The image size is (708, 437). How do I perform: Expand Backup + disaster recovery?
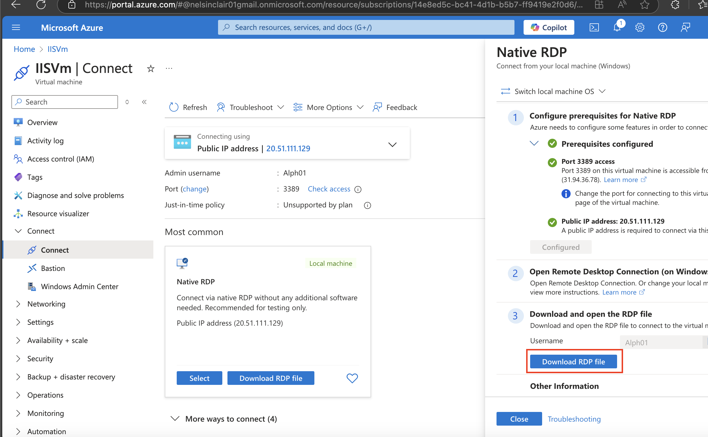click(x=18, y=377)
